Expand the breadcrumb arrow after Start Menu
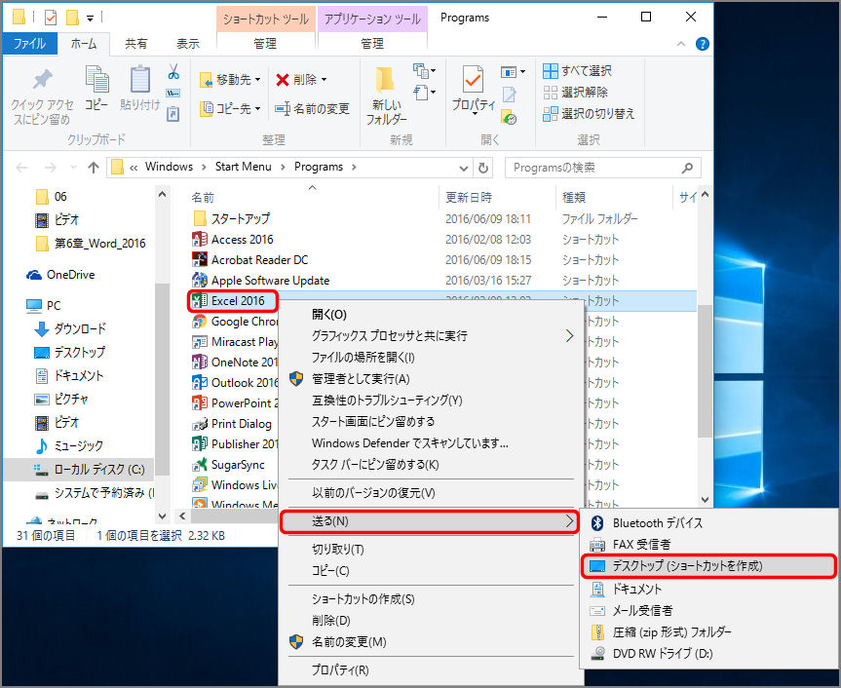The image size is (841, 688). 283,168
